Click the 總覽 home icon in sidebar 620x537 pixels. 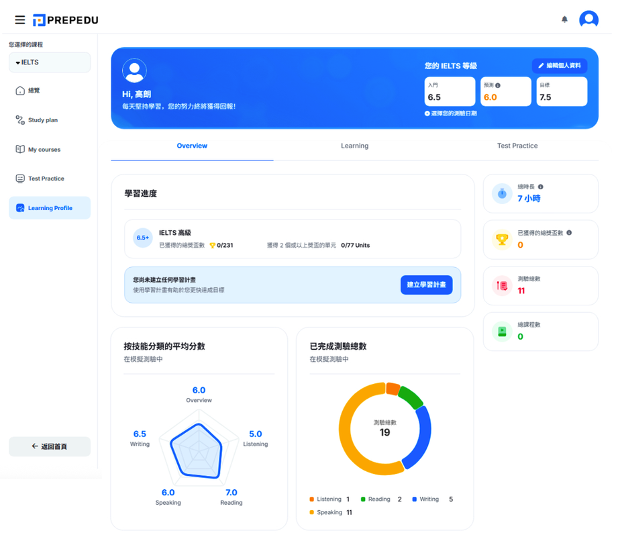19,91
